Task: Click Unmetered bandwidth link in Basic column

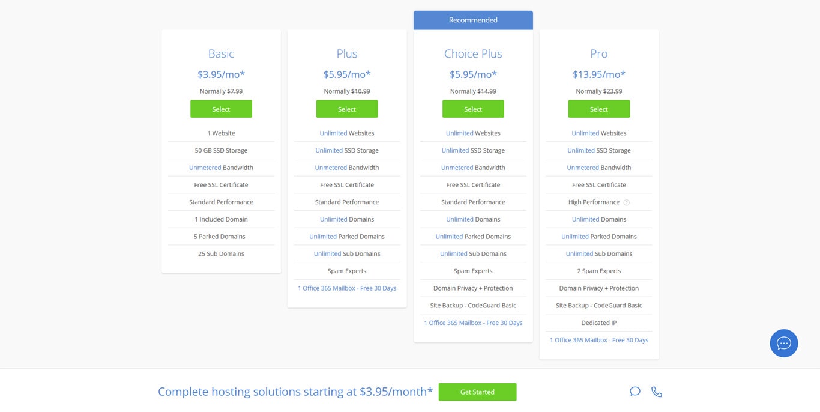Action: click(x=204, y=168)
